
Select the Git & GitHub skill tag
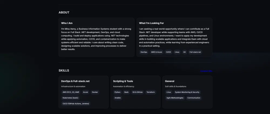(x=137, y=92)
